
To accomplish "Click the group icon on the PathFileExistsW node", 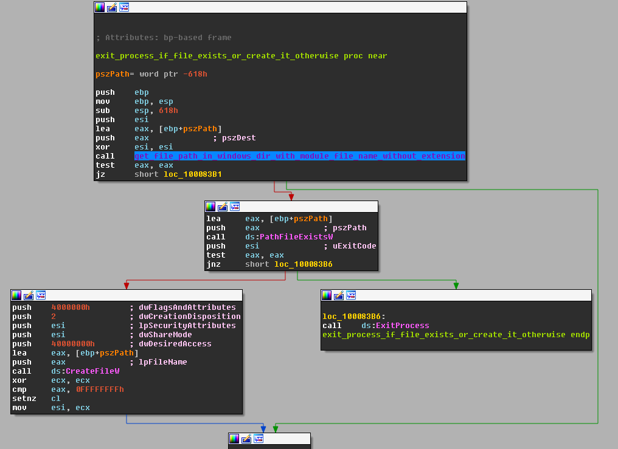I will (x=235, y=207).
